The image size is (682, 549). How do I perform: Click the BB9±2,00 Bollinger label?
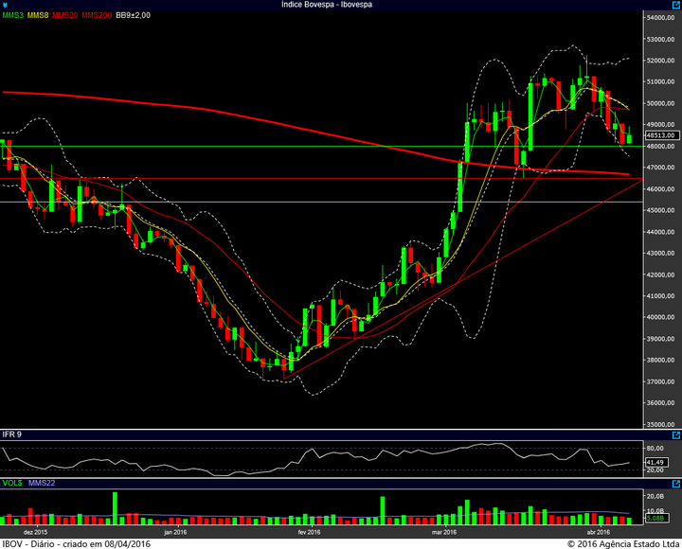[134, 15]
